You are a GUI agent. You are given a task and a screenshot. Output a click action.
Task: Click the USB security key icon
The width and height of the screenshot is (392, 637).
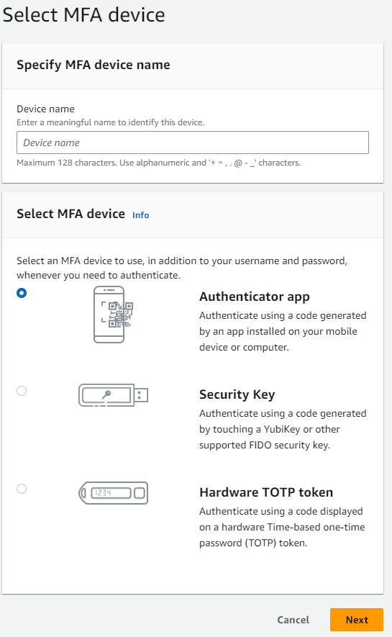pos(113,395)
